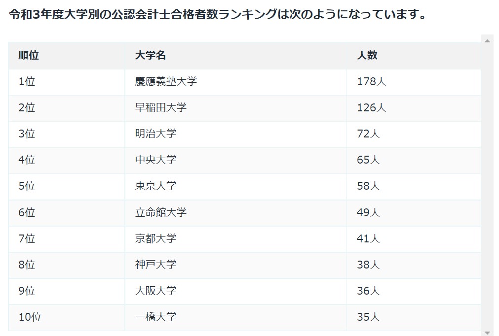Click the scrollbar up arrow
This screenshot has width=499, height=336.
pos(487,41)
